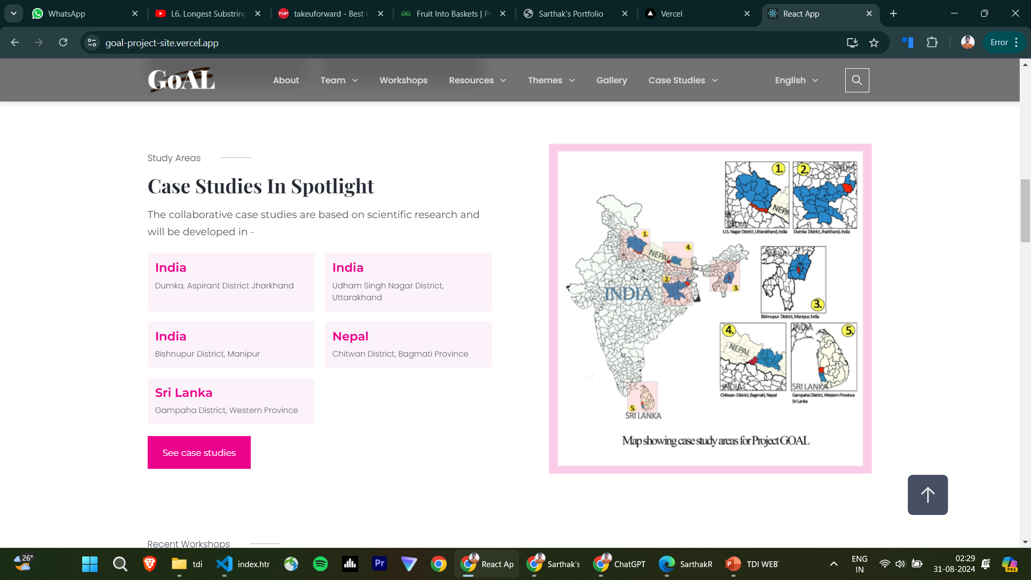Screen dimensions: 1031x580
Task: Click the See case studies button
Action: 199,453
